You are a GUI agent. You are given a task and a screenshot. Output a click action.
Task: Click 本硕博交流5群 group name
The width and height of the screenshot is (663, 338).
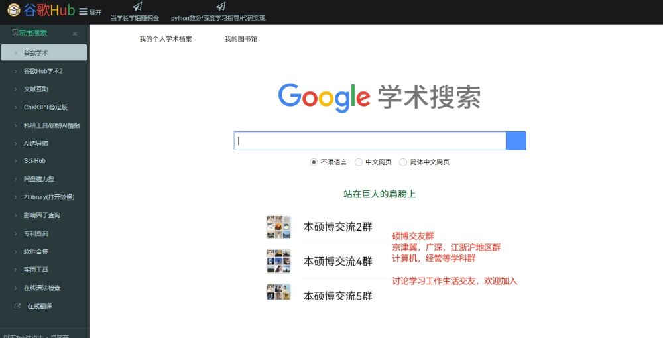[338, 296]
